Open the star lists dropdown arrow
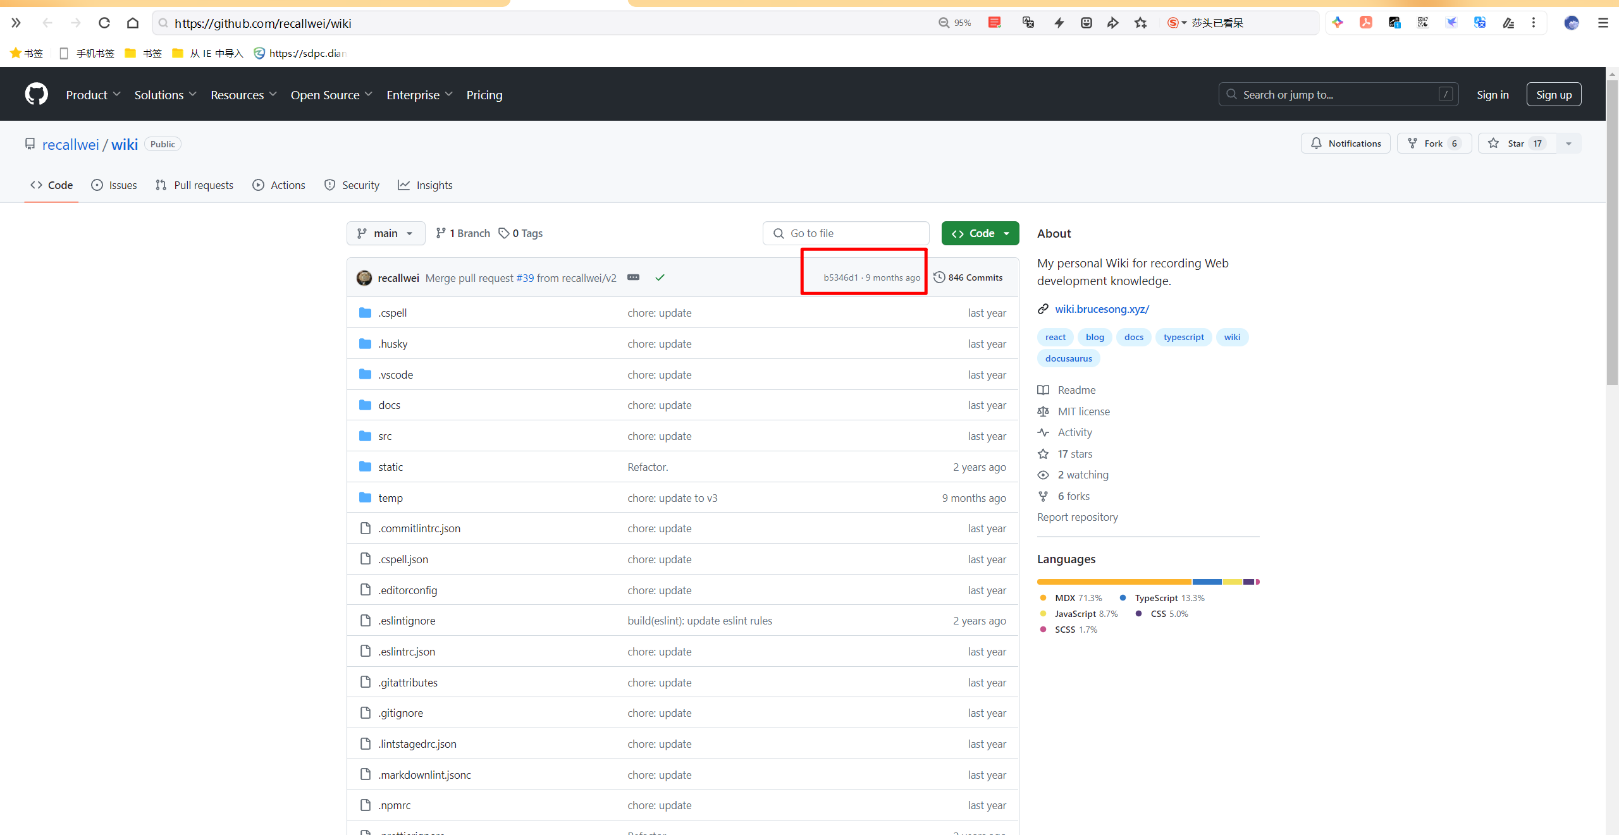The height and width of the screenshot is (835, 1619). click(x=1568, y=143)
